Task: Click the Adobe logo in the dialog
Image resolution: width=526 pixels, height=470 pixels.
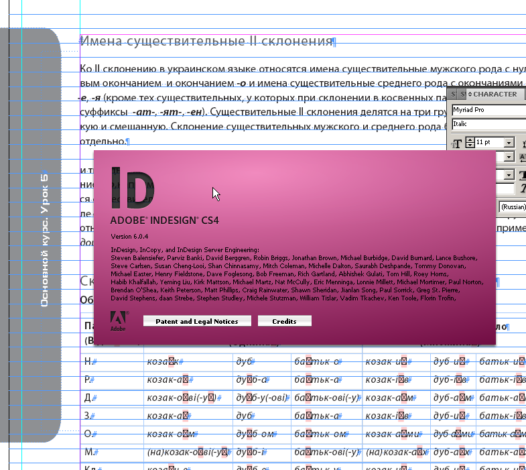Action: pos(119,321)
